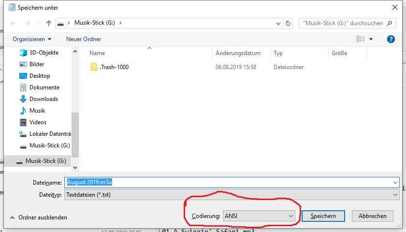This screenshot has width=406, height=232.
Task: Collapse folders with Ordner ausblenden
Action: pyautogui.click(x=38, y=217)
